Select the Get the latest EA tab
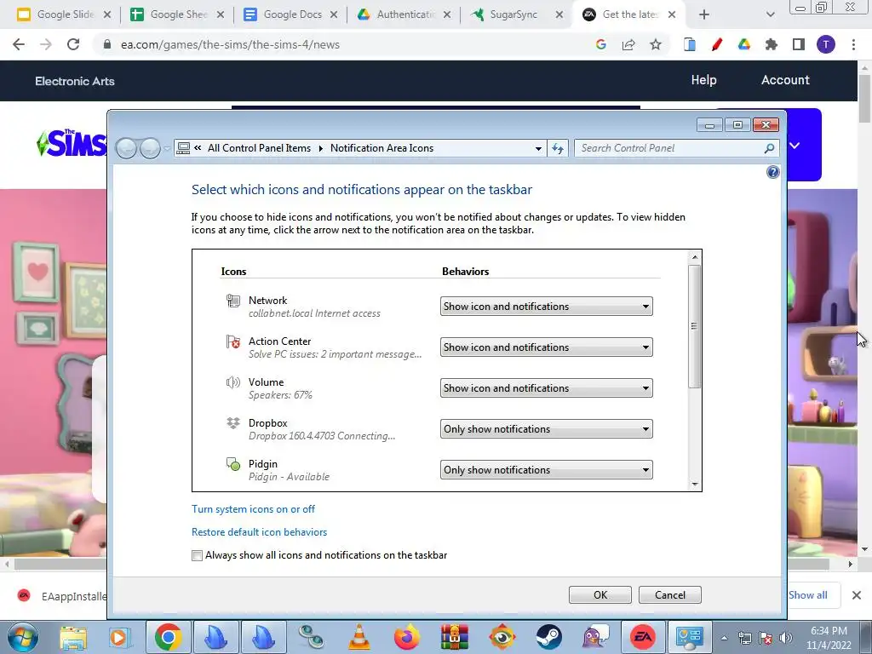 628,14
